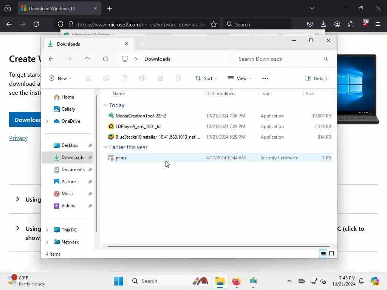Open the View dropdown
387x290 pixels.
point(239,79)
